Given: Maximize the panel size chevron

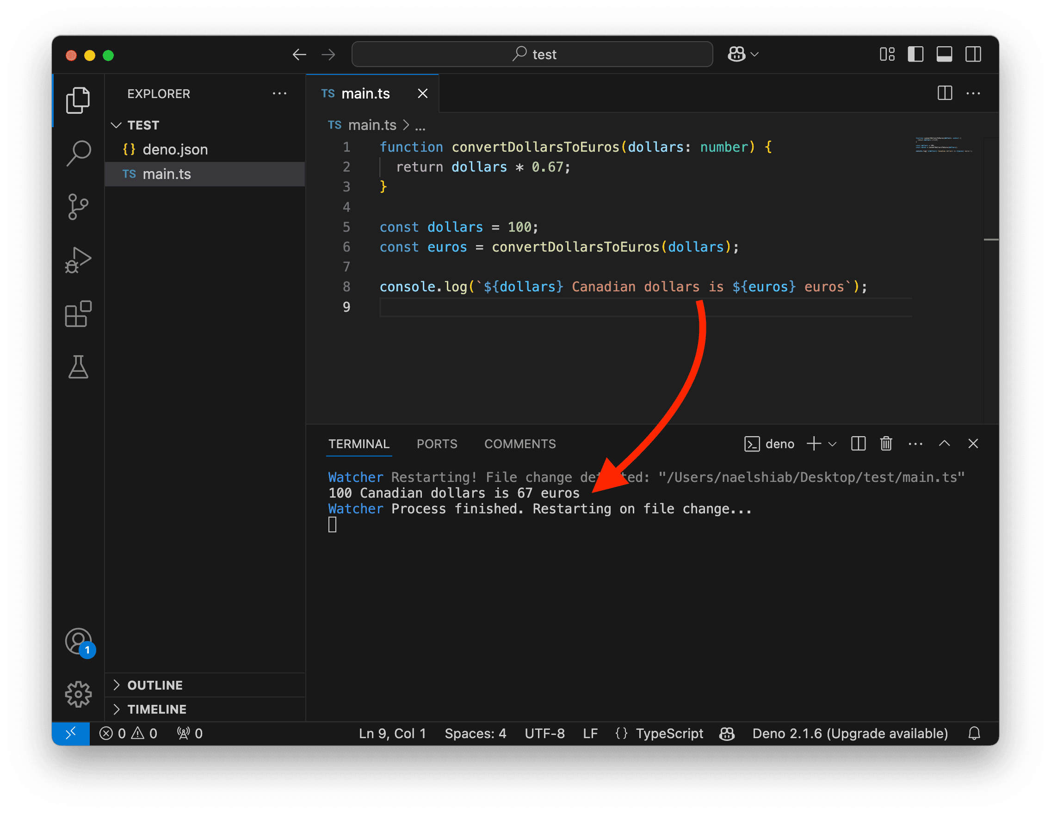Looking at the screenshot, I should click(944, 444).
